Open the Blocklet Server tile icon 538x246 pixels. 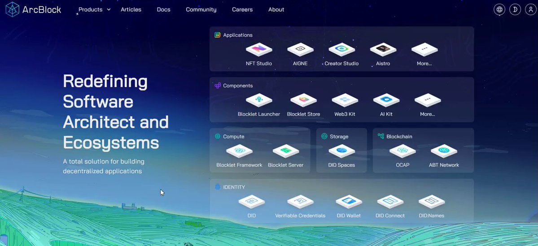pos(286,151)
